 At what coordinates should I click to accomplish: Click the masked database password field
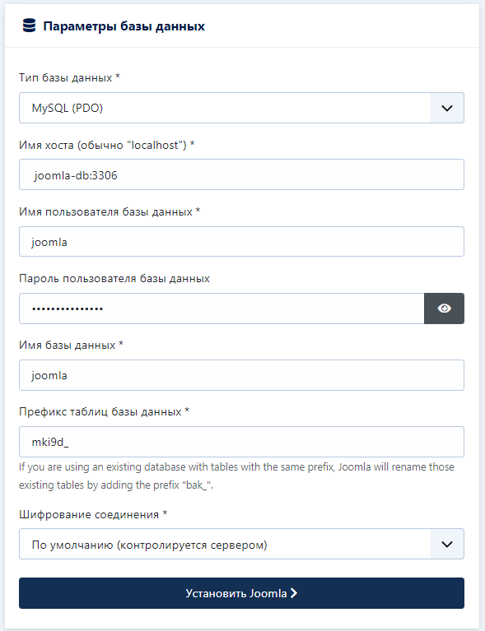tap(222, 309)
